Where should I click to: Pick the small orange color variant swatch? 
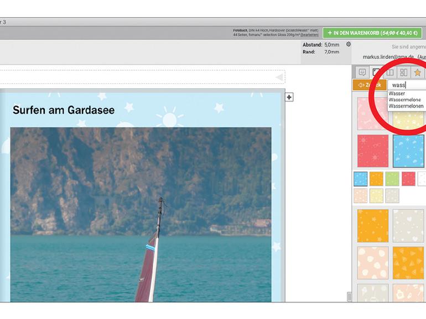376,179
